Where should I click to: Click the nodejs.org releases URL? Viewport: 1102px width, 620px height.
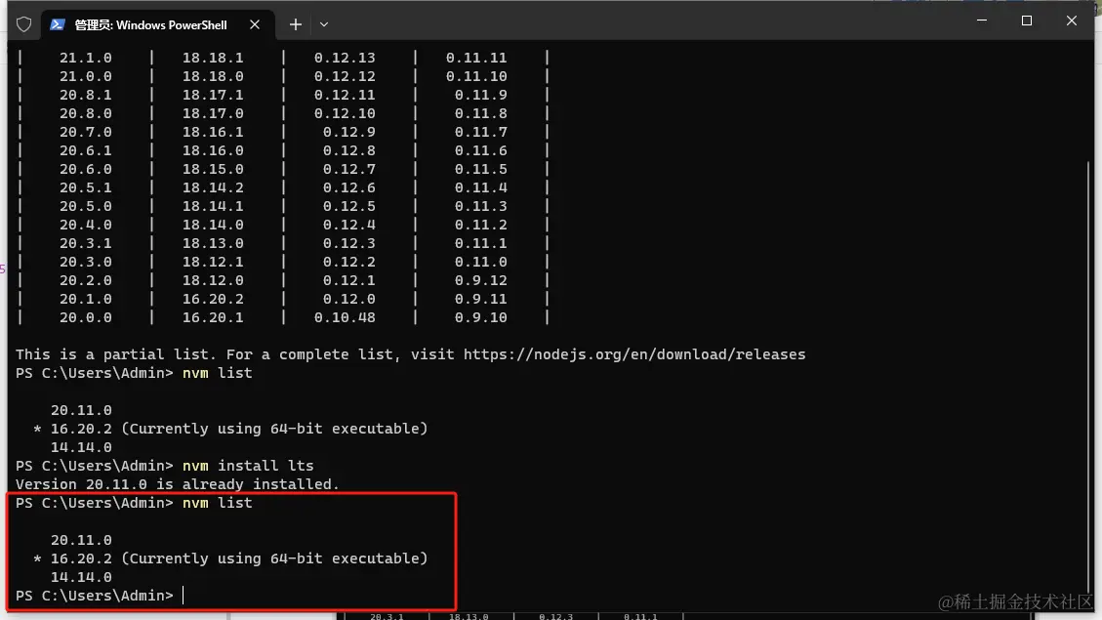coord(634,354)
